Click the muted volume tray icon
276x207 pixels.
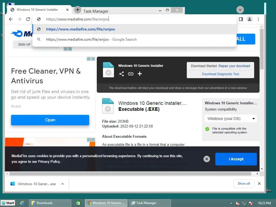[238, 203]
